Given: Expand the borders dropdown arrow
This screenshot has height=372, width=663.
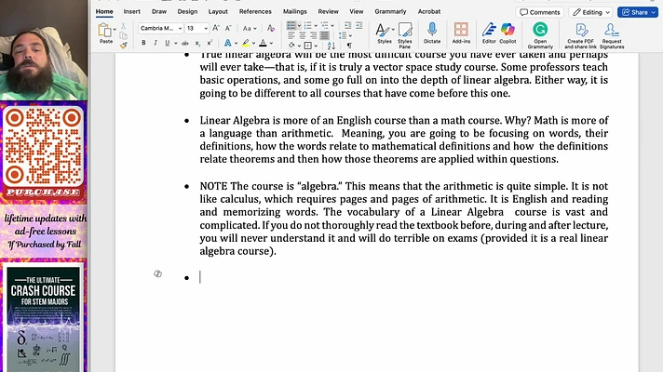Looking at the screenshot, I should (316, 46).
